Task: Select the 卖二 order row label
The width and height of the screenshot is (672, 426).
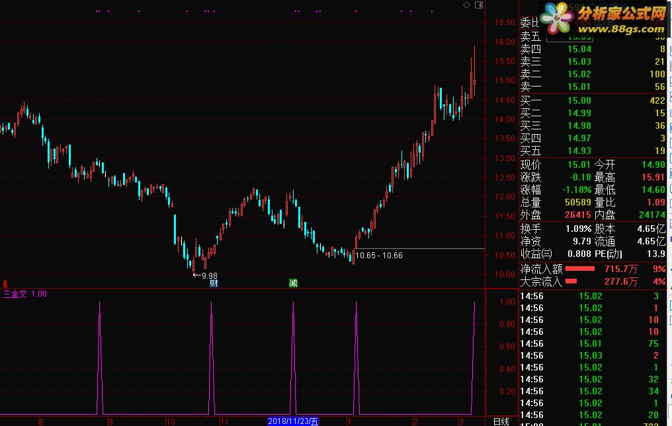Action: tap(530, 74)
